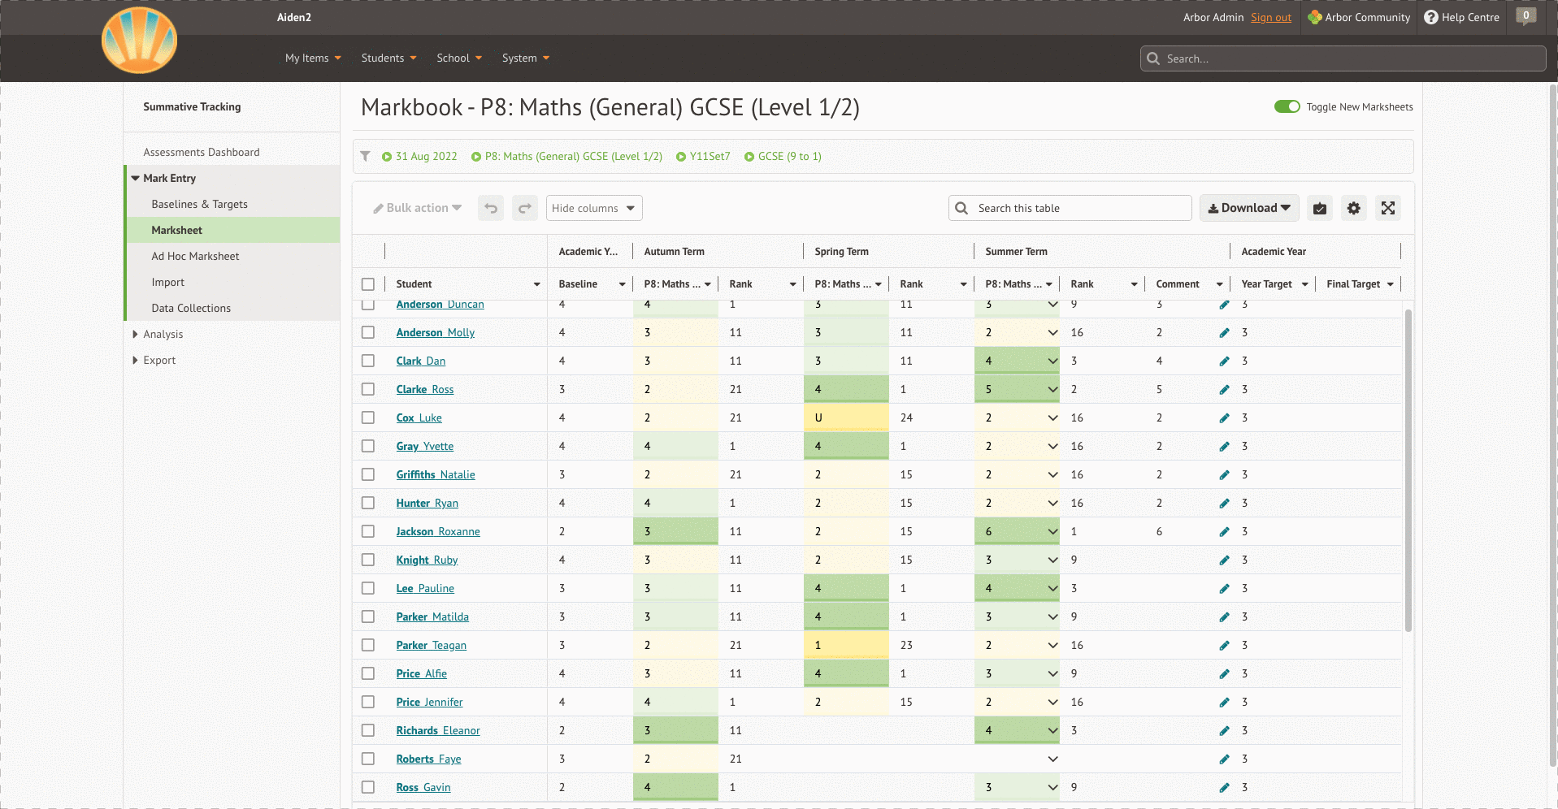Click the redo arrow in the marksheet toolbar

(x=525, y=208)
